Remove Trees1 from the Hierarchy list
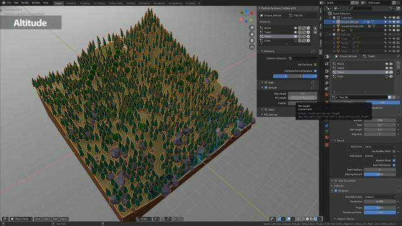The height and width of the screenshot is (226, 402). tap(308, 32)
